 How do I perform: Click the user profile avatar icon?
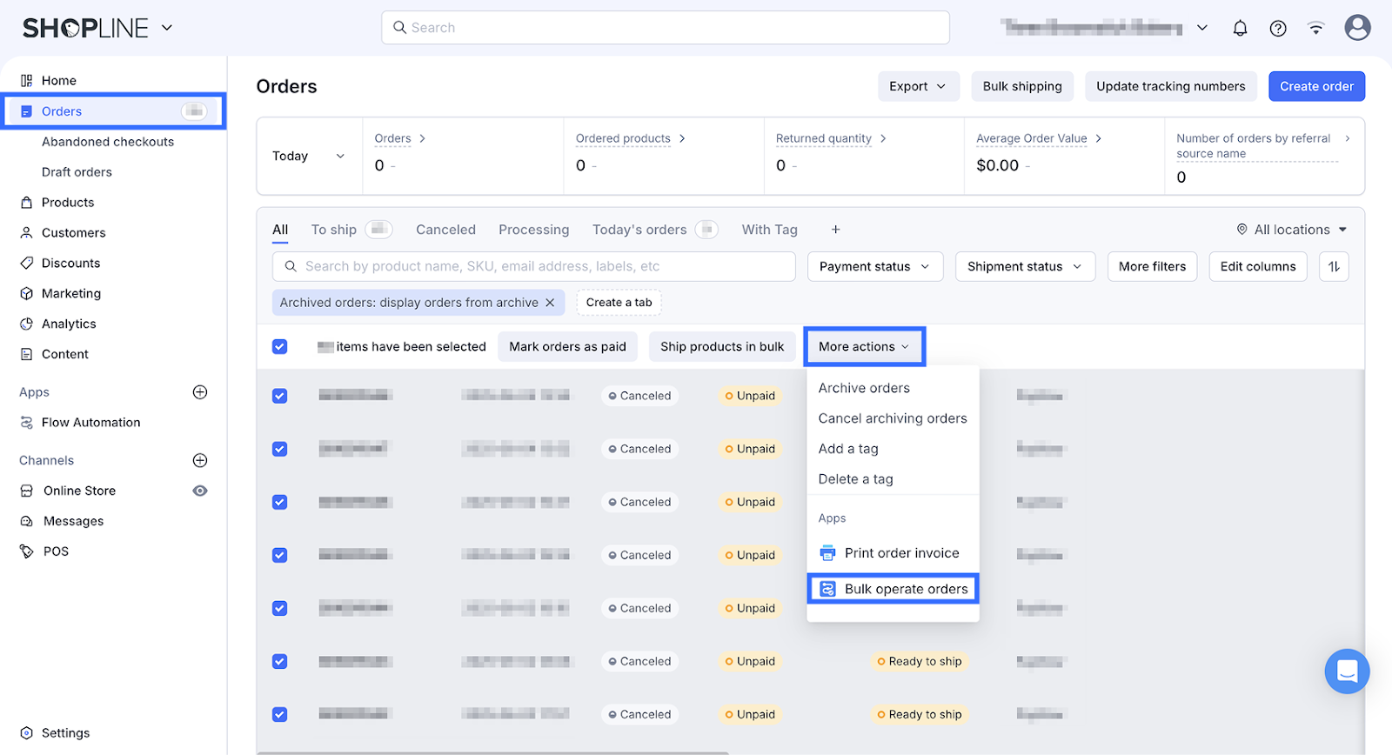(x=1357, y=28)
